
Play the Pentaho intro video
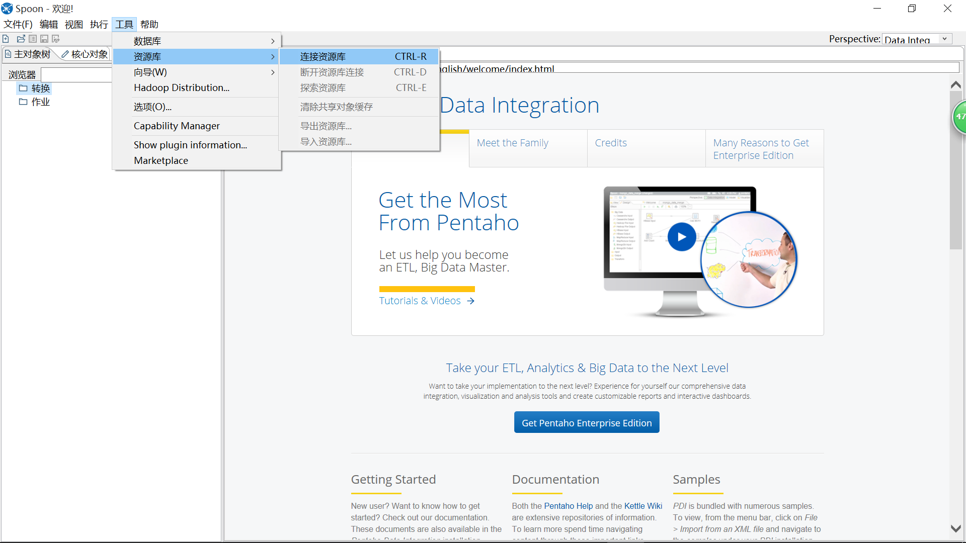click(682, 237)
